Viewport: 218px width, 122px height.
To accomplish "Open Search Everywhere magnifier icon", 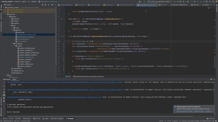I will [213, 1].
